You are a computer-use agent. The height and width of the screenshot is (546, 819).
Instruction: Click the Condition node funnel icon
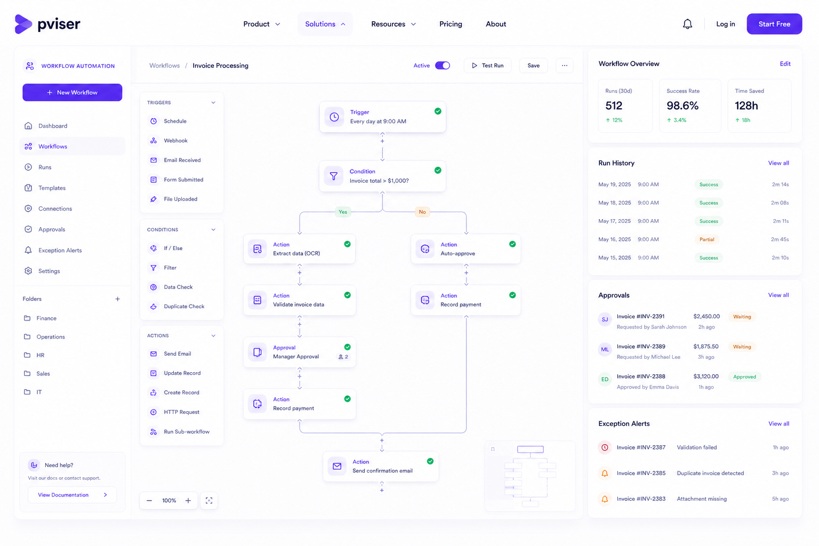[334, 176]
